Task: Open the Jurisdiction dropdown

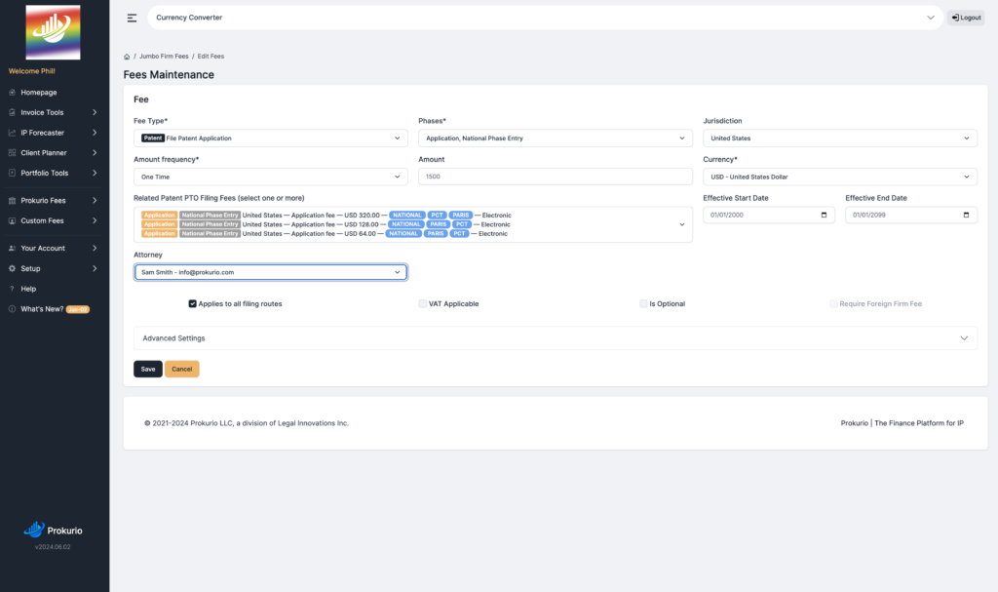Action: pyautogui.click(x=840, y=138)
